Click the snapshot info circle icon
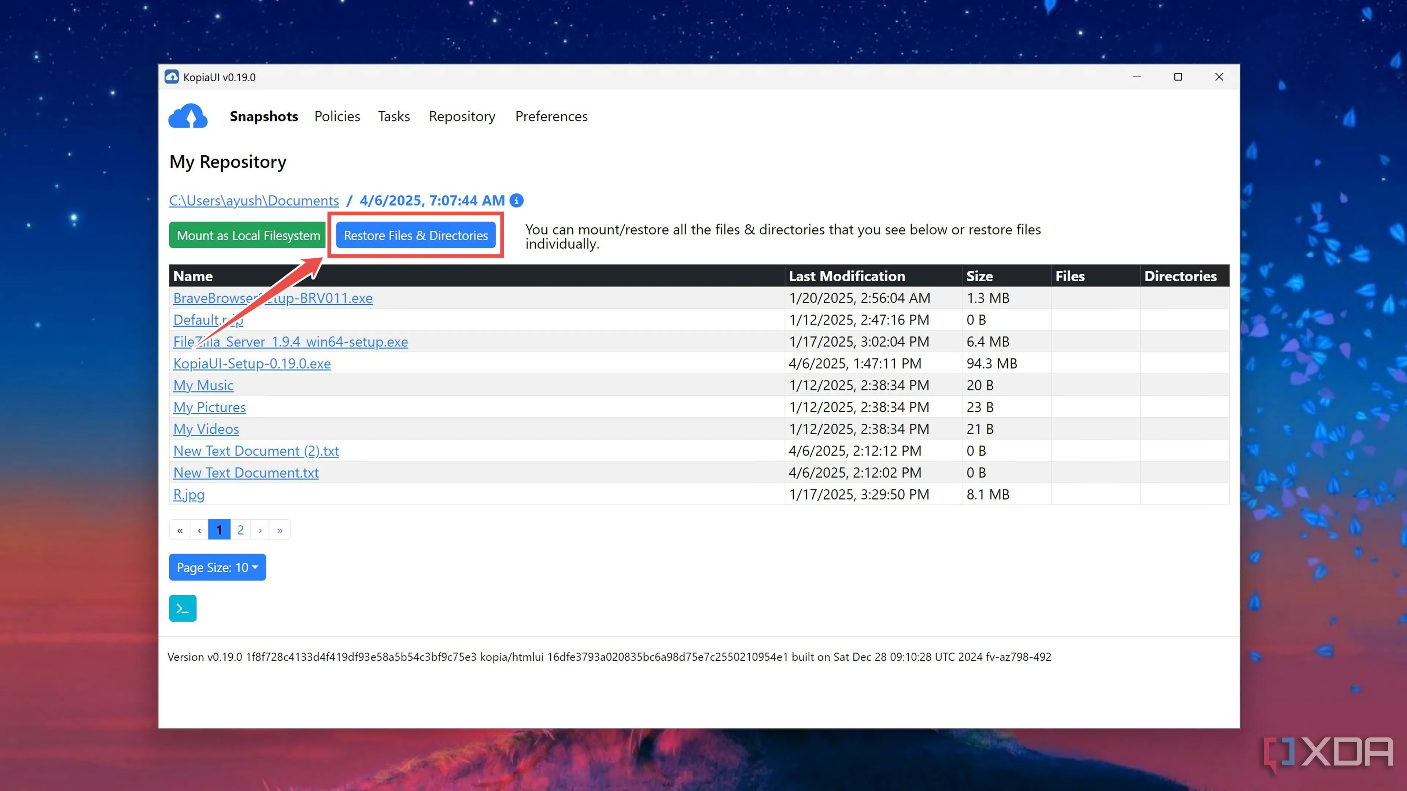This screenshot has width=1407, height=791. click(516, 200)
